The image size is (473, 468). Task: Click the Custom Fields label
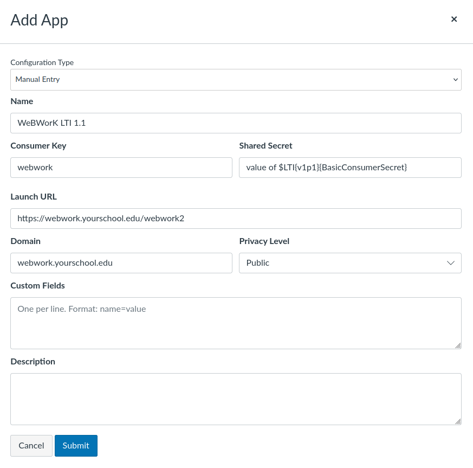tap(38, 285)
